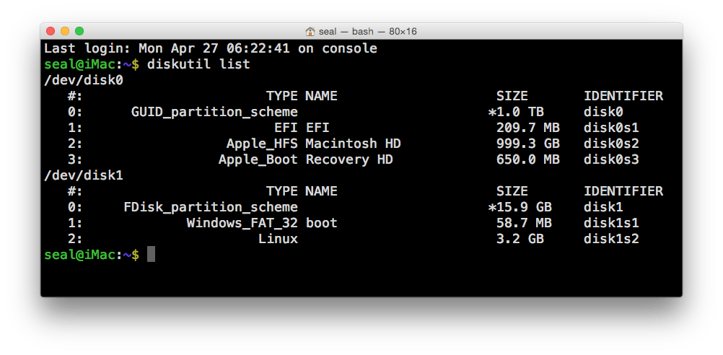Click the '/dev/disk0' heading line
The height and width of the screenshot is (355, 723).
[x=84, y=80]
